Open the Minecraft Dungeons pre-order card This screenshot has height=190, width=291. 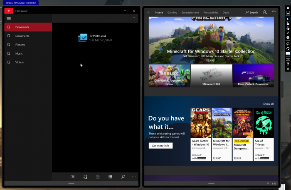[x=243, y=135]
